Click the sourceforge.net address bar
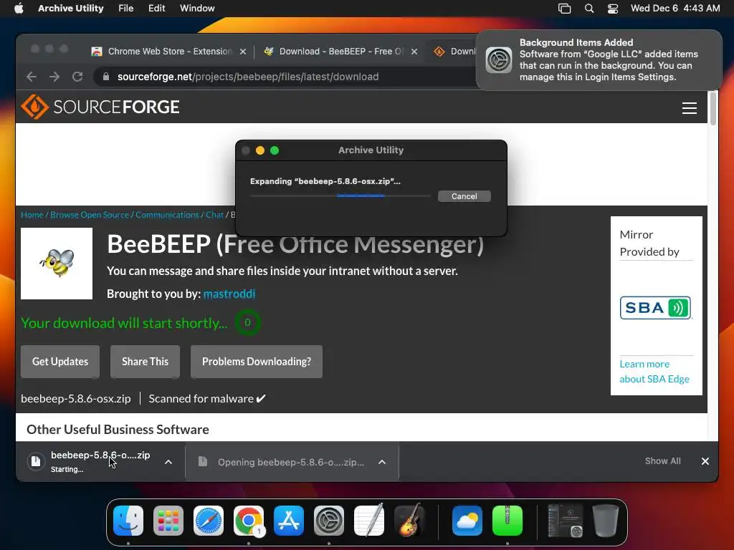The width and height of the screenshot is (734, 550). click(x=285, y=77)
